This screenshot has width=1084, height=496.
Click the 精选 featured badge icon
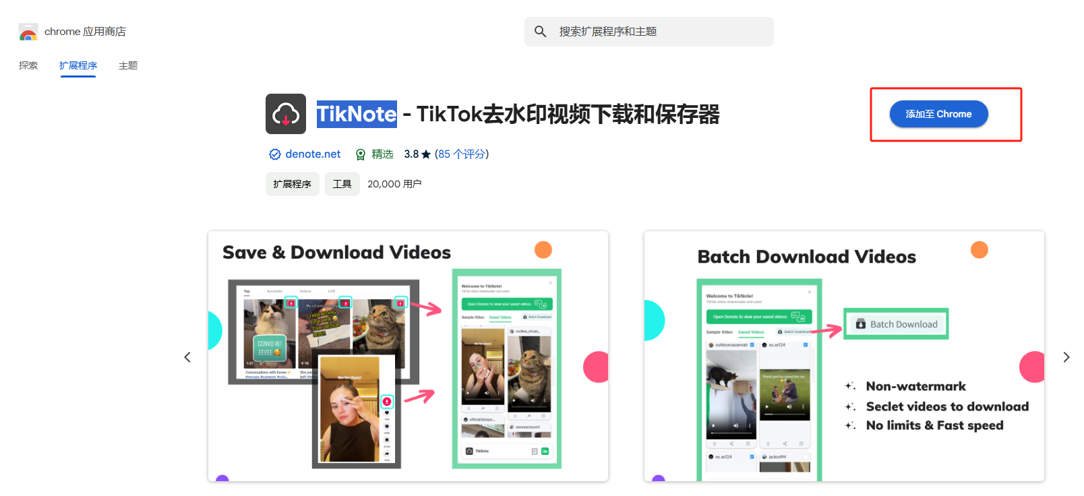pos(361,154)
